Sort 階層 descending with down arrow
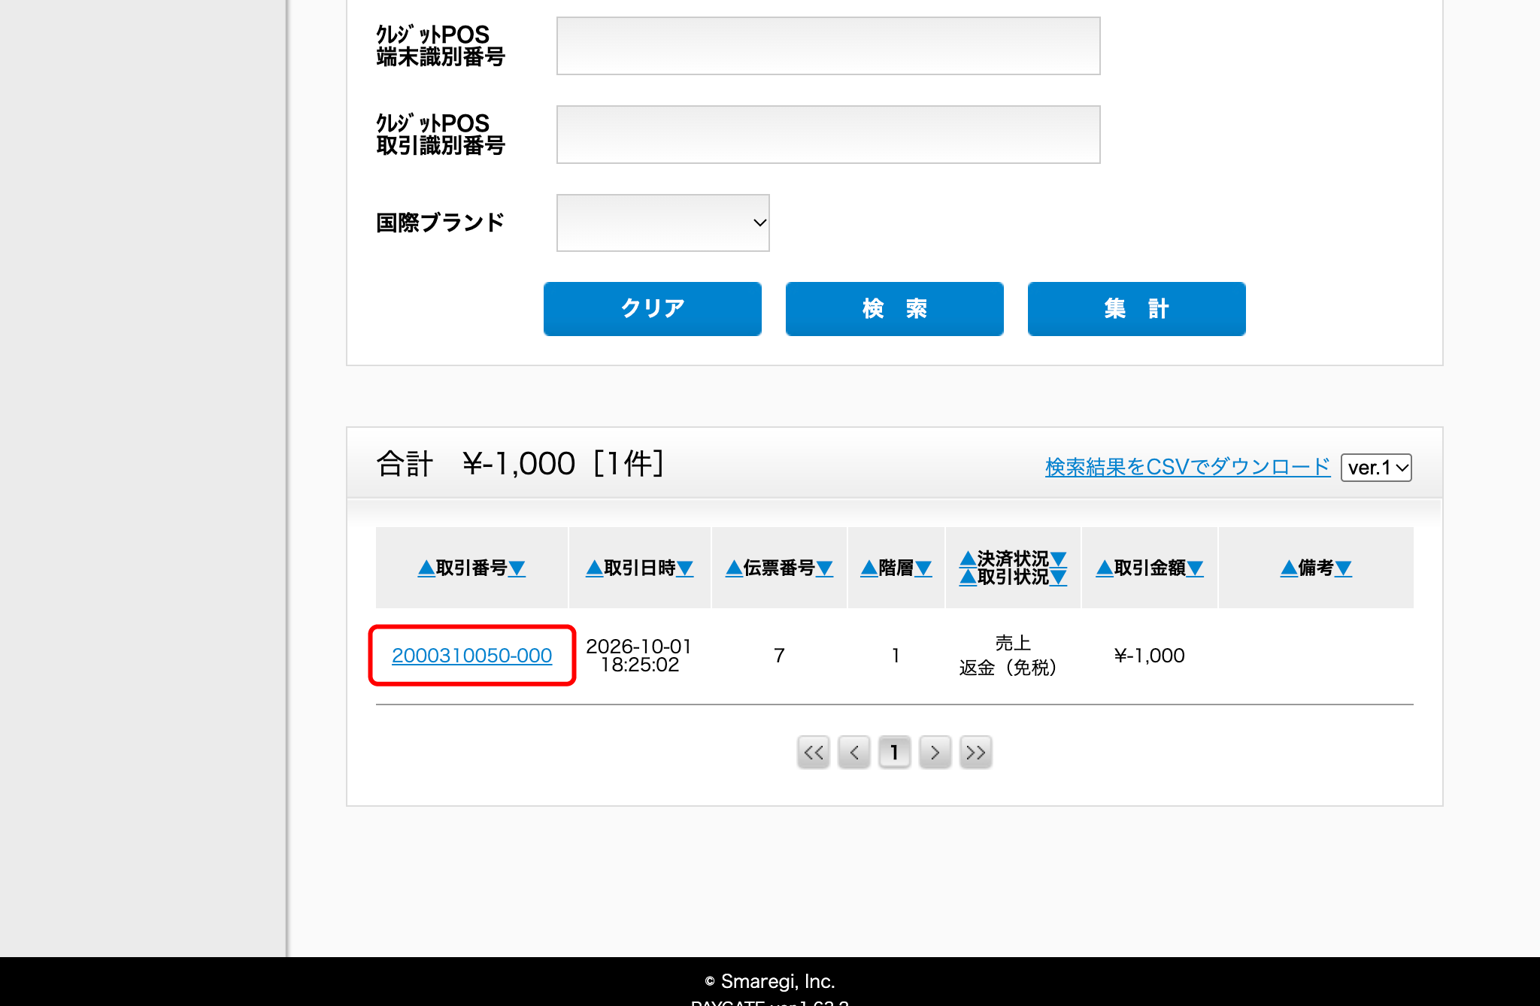Viewport: 1540px width, 1006px height. pos(923,568)
